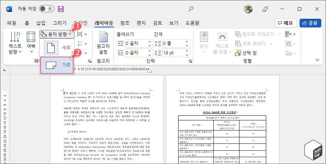
Task: Click the spacing after field 18 pt
Action: pyautogui.click(x=173, y=53)
